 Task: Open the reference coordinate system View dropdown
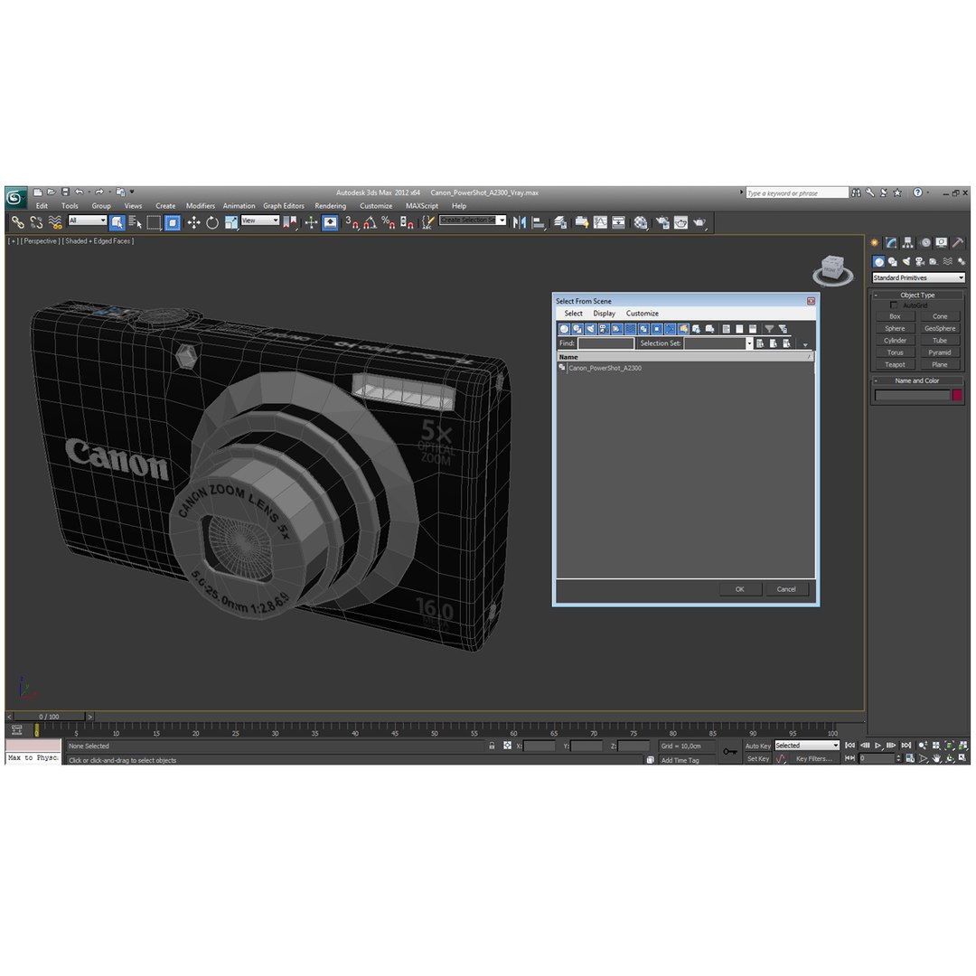259,221
